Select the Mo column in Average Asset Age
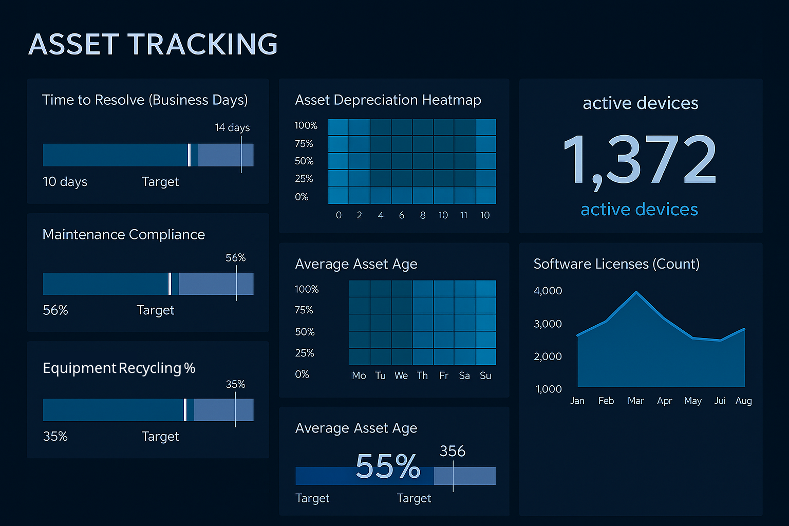Screen dimensions: 789x526 359,324
